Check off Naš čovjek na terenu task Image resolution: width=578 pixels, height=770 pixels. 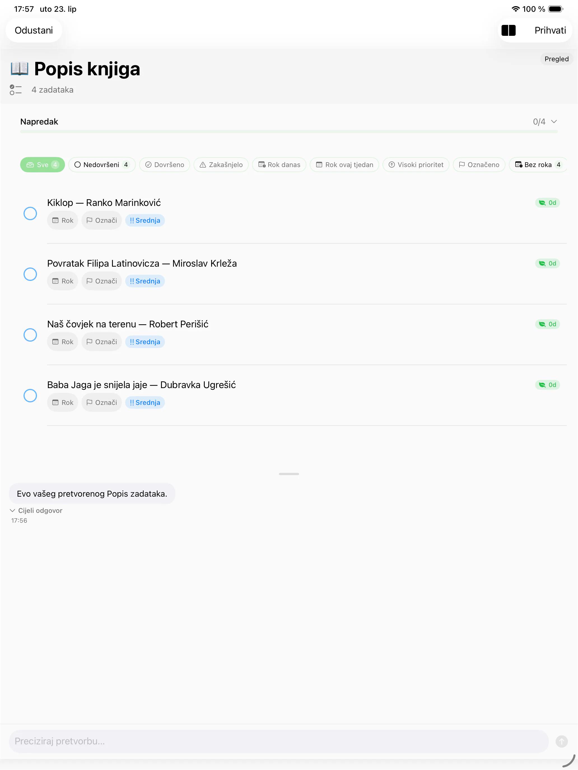(30, 335)
